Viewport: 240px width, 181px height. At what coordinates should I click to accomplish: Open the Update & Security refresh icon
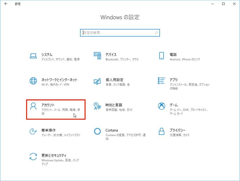pyautogui.click(x=33, y=156)
